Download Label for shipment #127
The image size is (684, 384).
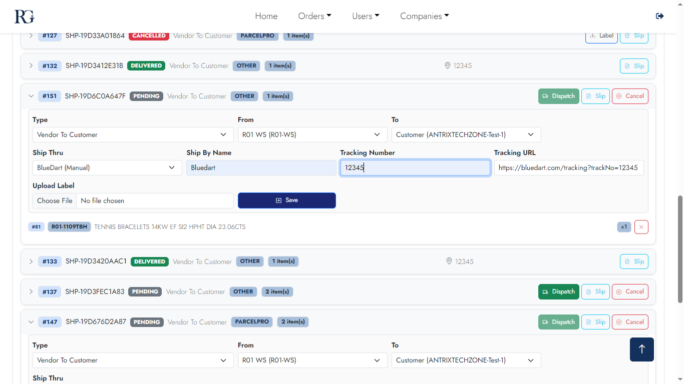tap(601, 36)
